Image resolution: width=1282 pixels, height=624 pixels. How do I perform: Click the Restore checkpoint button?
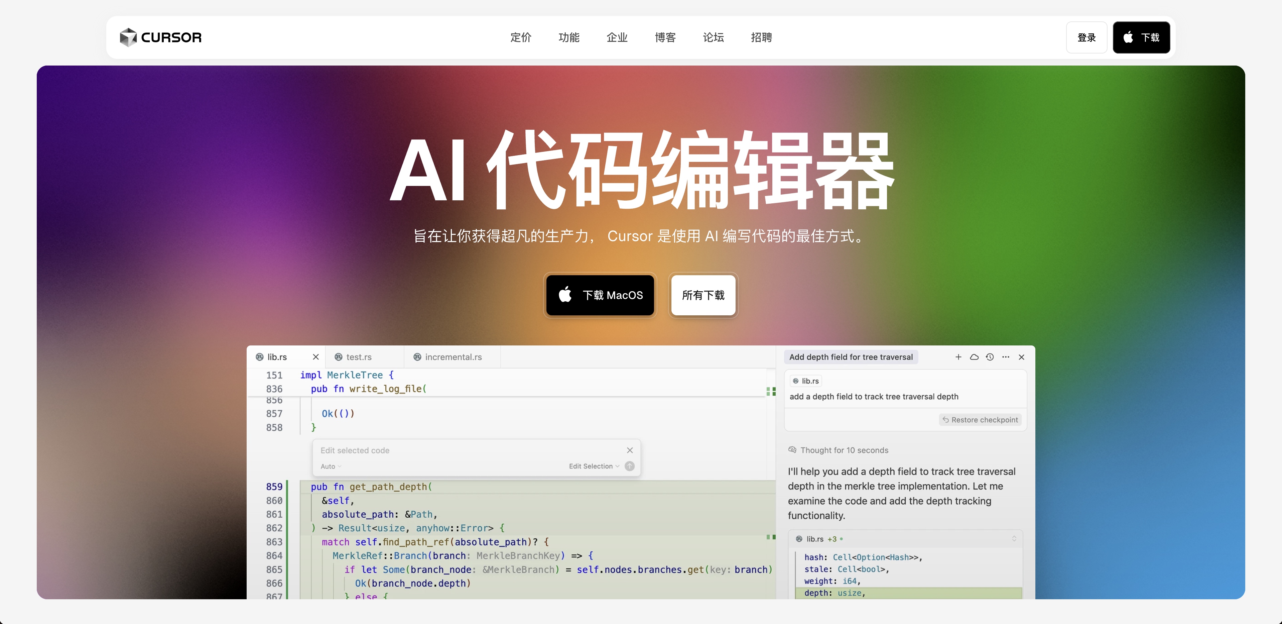click(x=980, y=420)
